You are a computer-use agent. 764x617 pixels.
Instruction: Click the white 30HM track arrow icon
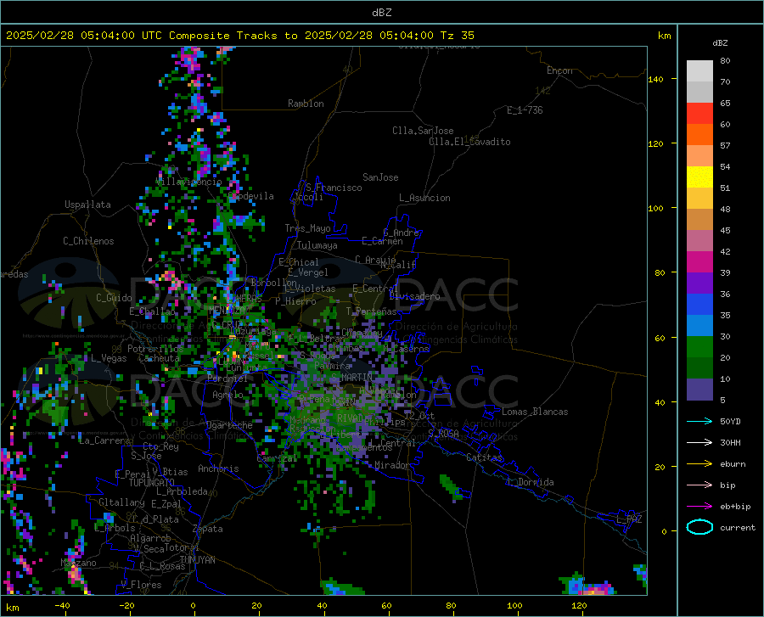(699, 443)
